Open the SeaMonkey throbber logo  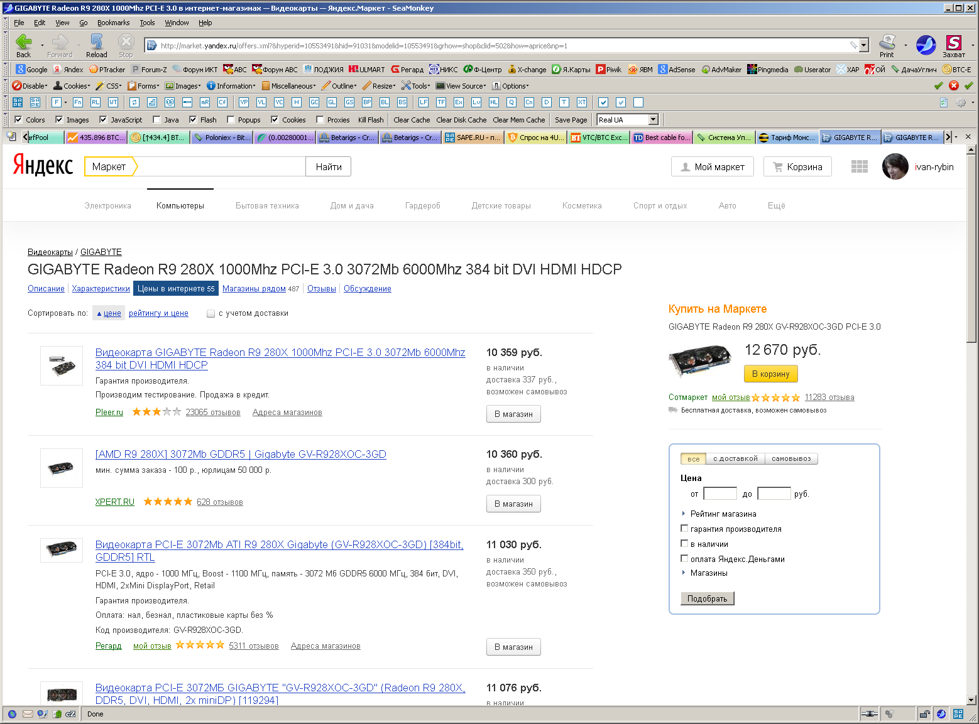(926, 45)
